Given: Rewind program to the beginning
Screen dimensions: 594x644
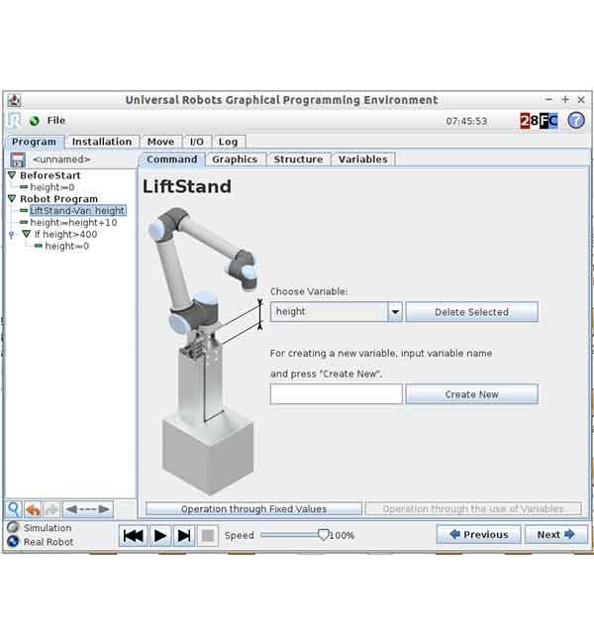Looking at the screenshot, I should pos(134,535).
